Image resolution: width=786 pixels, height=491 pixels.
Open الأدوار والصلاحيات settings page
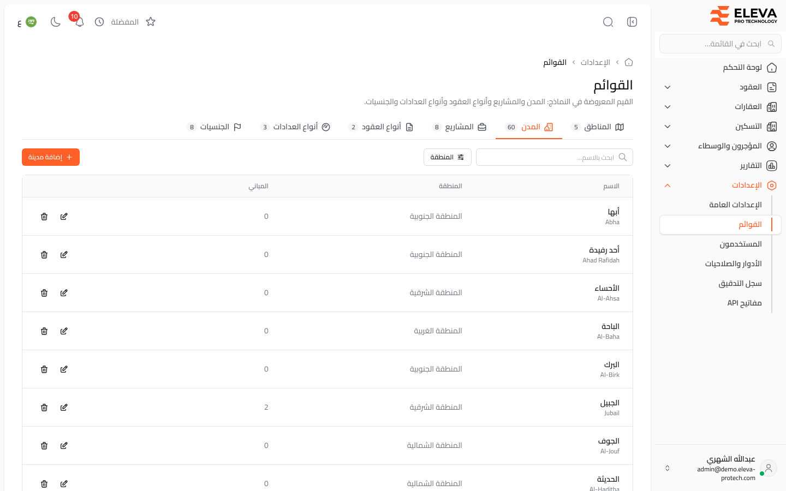720,264
